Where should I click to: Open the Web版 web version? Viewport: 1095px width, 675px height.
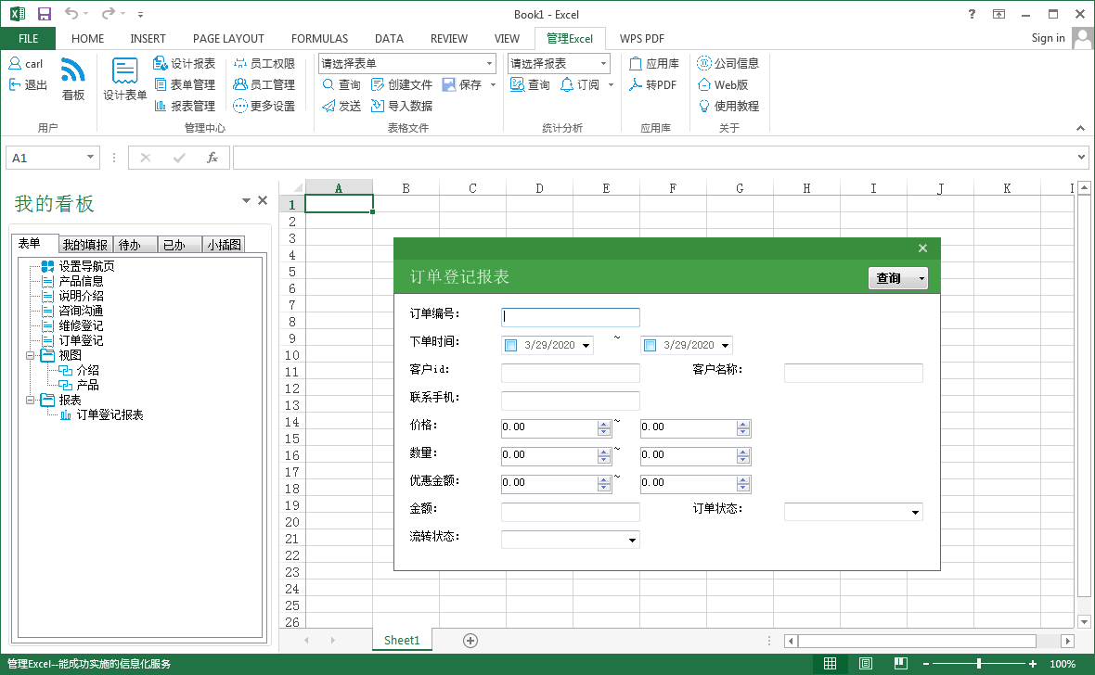(723, 84)
